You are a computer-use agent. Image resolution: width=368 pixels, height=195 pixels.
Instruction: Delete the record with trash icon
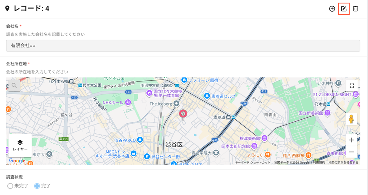355,9
